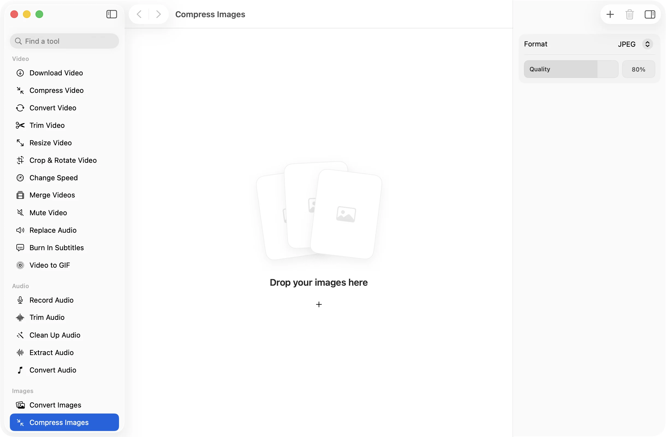This screenshot has height=437, width=666.
Task: Open the Record Audio tool
Action: point(64,300)
